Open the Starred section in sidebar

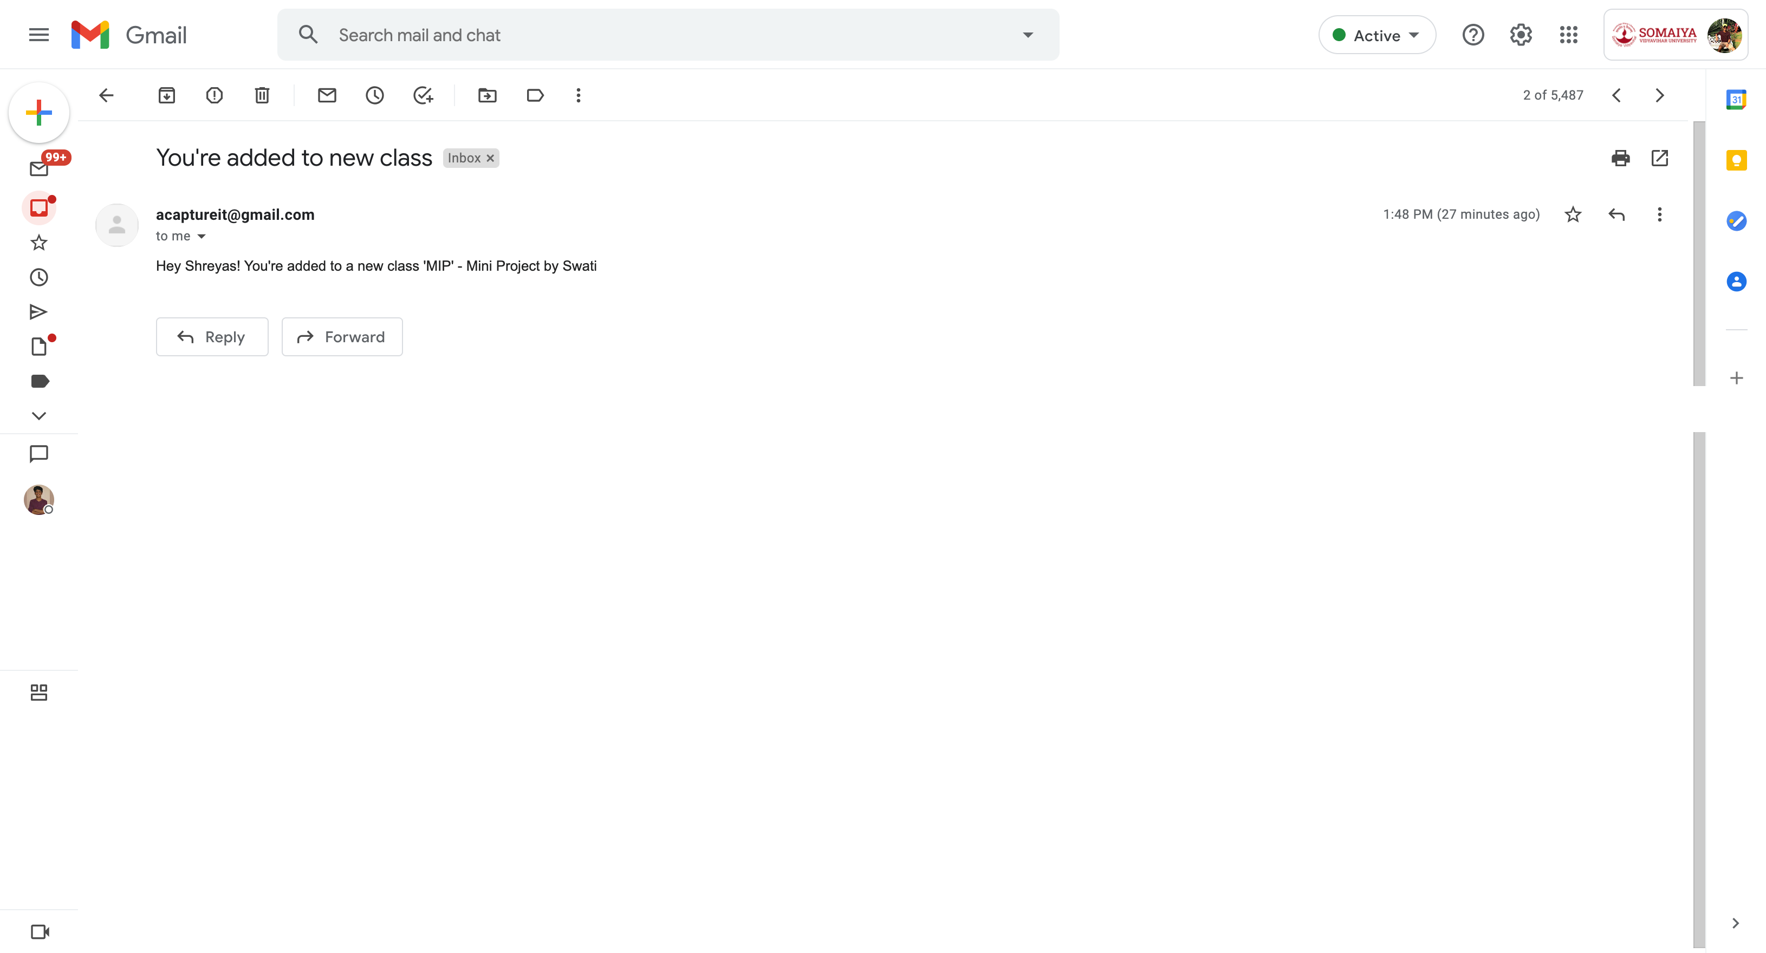pyautogui.click(x=38, y=243)
